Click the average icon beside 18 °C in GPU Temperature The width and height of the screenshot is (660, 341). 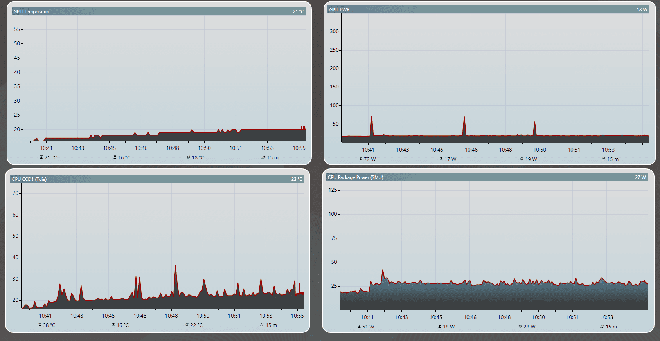tap(188, 157)
